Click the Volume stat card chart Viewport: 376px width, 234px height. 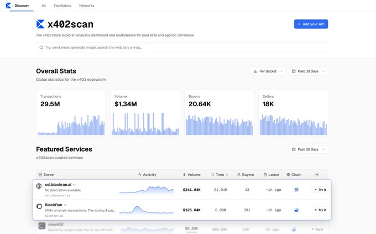(145, 124)
